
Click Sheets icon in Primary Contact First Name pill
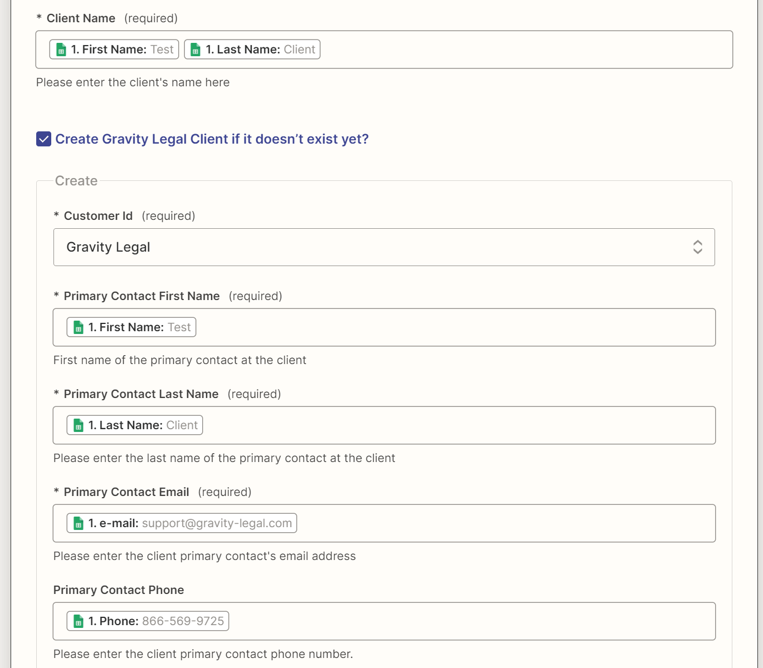[79, 327]
